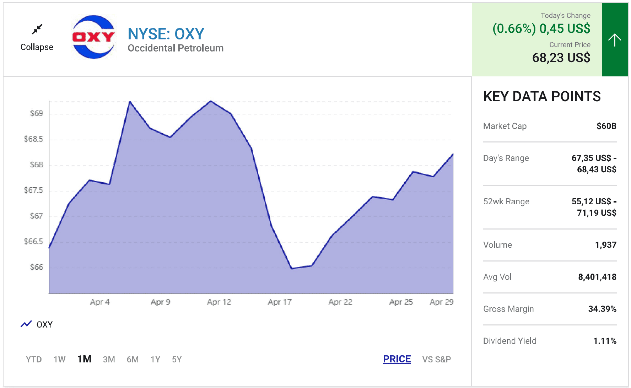Click the Apr 17 x-axis label
Screen dimensions: 631x388
point(280,302)
